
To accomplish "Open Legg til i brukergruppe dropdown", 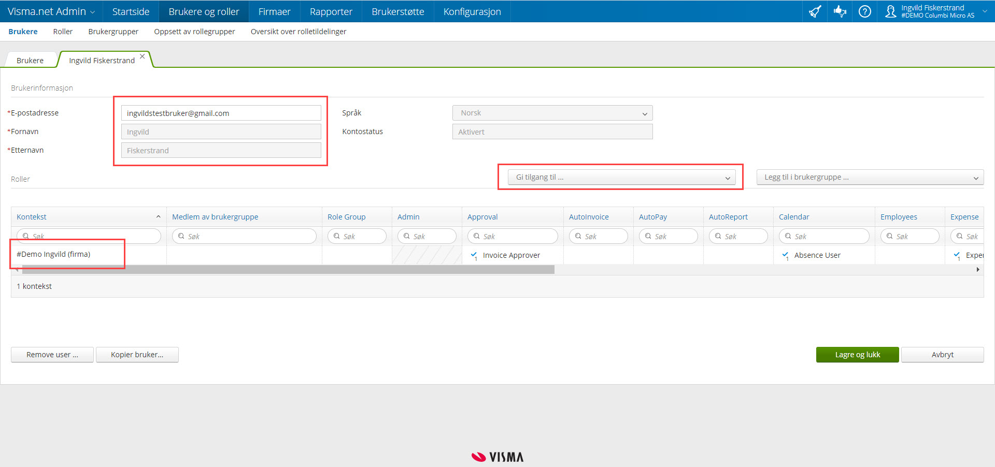I will tap(870, 177).
